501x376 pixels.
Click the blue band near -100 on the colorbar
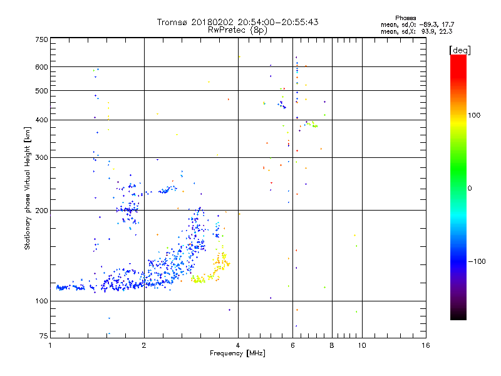[458, 261]
